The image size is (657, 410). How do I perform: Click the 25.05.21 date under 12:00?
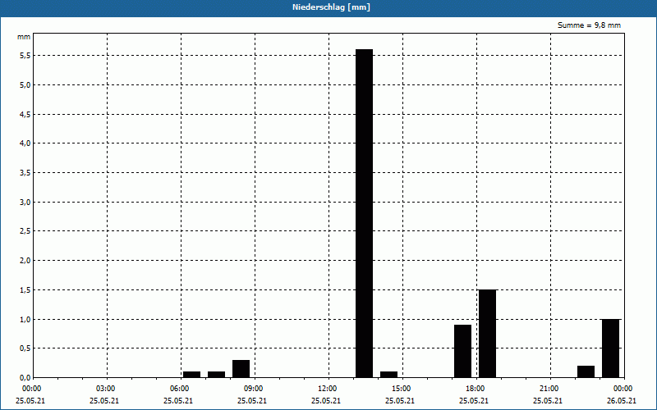pos(326,401)
